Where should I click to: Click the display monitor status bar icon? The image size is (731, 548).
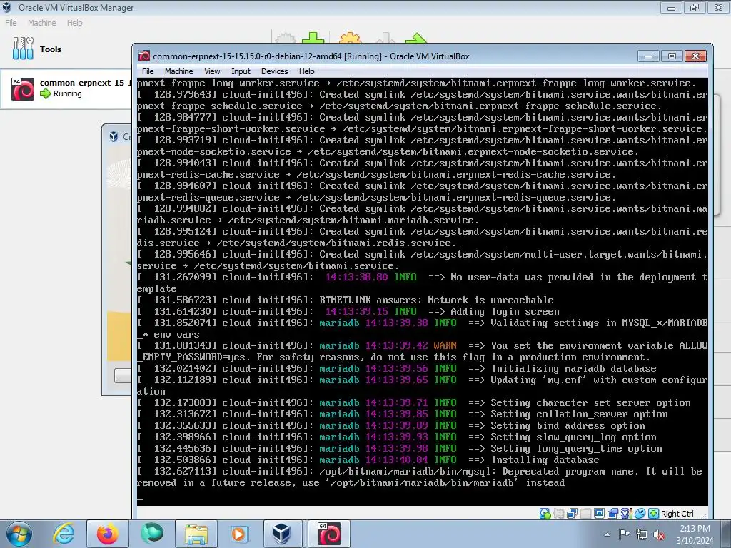(x=599, y=514)
